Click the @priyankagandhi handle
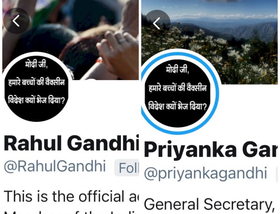Viewport: 280px width, 214px height. (205, 173)
